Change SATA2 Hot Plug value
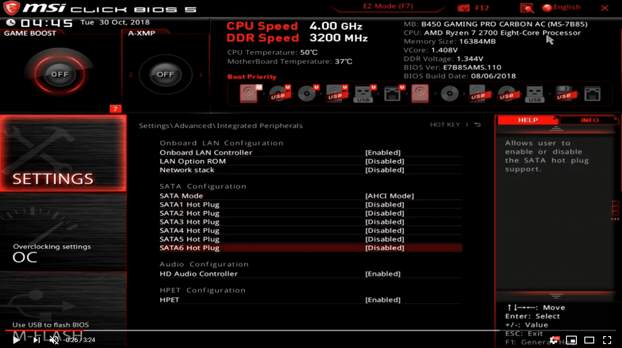622x348 pixels. tap(385, 213)
